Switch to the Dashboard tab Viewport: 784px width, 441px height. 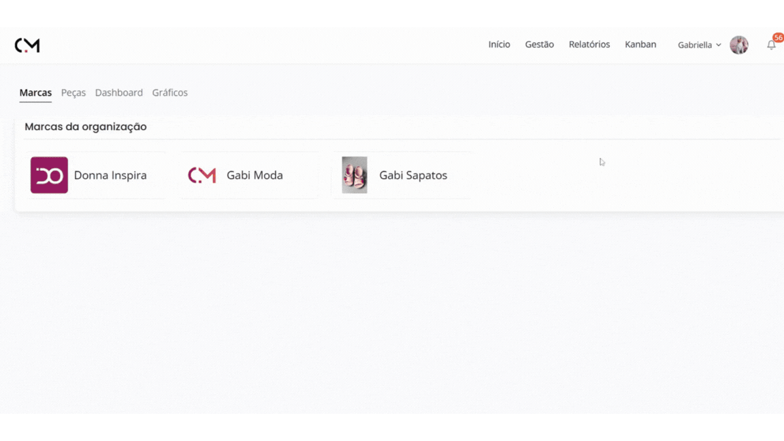point(119,93)
